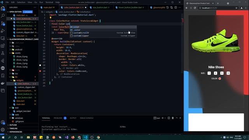Image resolution: width=249 pixels, height=140 pixels.
Task: Select size 7 in product card
Action: coord(209,73)
